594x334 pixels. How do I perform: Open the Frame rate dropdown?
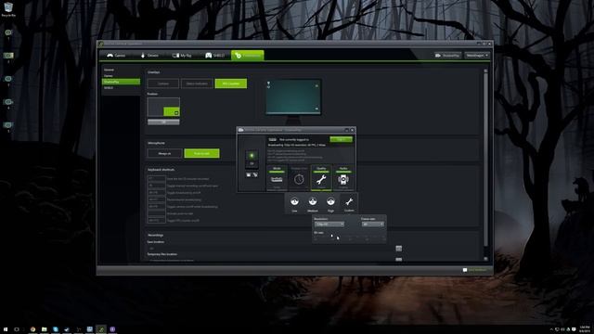[x=373, y=225]
